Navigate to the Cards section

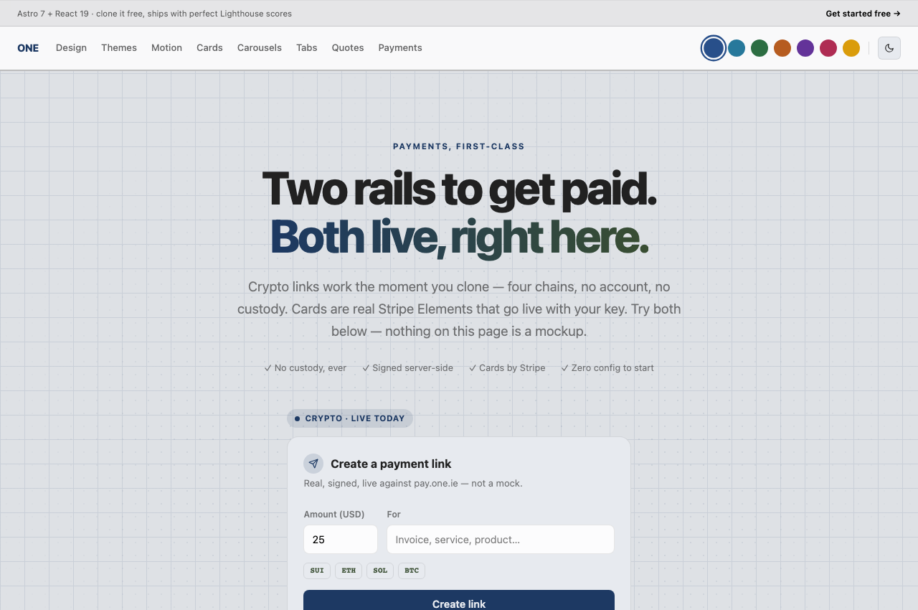pos(209,48)
